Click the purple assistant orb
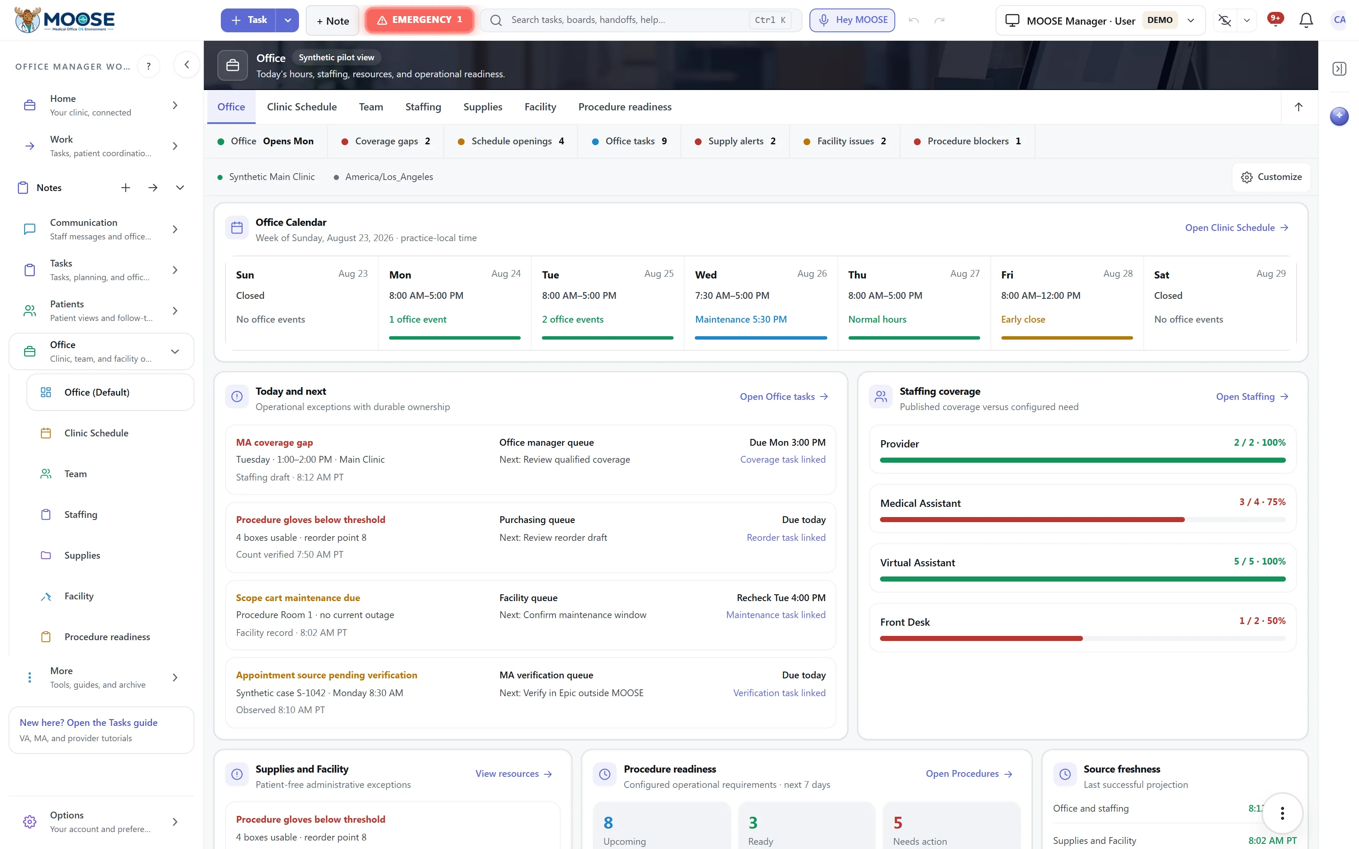This screenshot has height=849, width=1359. click(x=1339, y=115)
